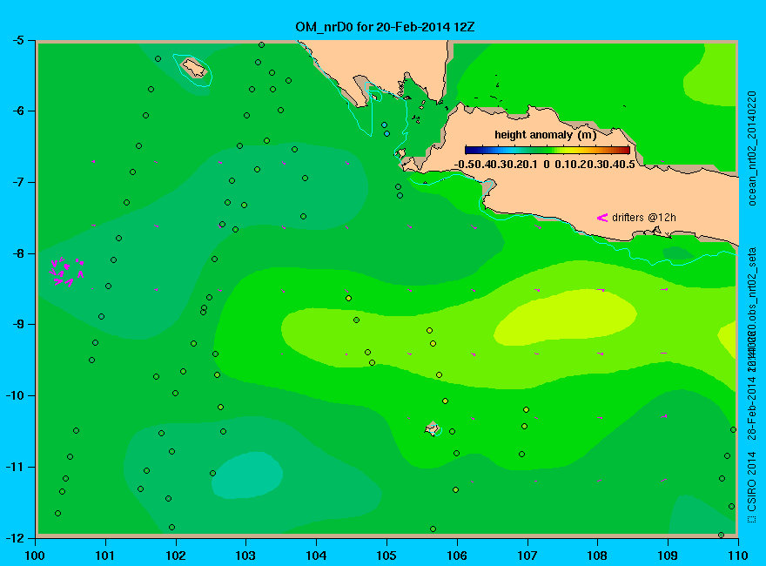This screenshot has width=766, height=566.
Task: Click latitude tick label -6
Action: 17,111
